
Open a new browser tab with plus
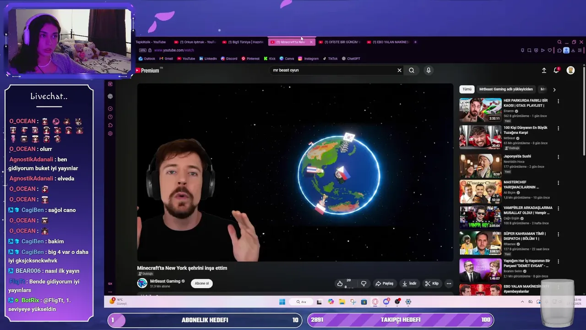tap(415, 42)
